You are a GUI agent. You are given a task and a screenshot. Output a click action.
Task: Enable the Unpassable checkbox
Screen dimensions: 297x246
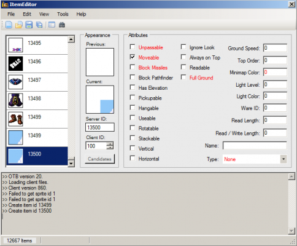tap(133, 47)
